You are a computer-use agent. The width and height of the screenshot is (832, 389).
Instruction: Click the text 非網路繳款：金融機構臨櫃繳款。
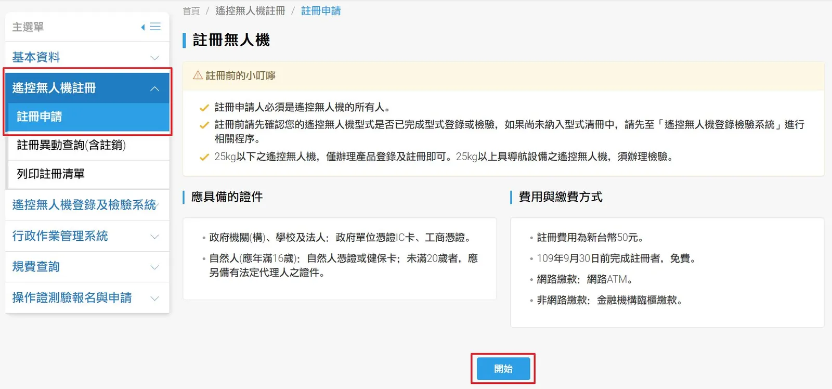click(x=611, y=300)
